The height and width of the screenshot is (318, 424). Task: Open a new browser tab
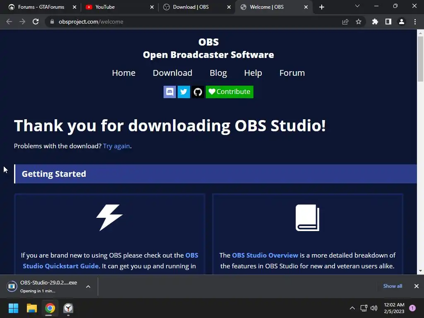pos(321,7)
